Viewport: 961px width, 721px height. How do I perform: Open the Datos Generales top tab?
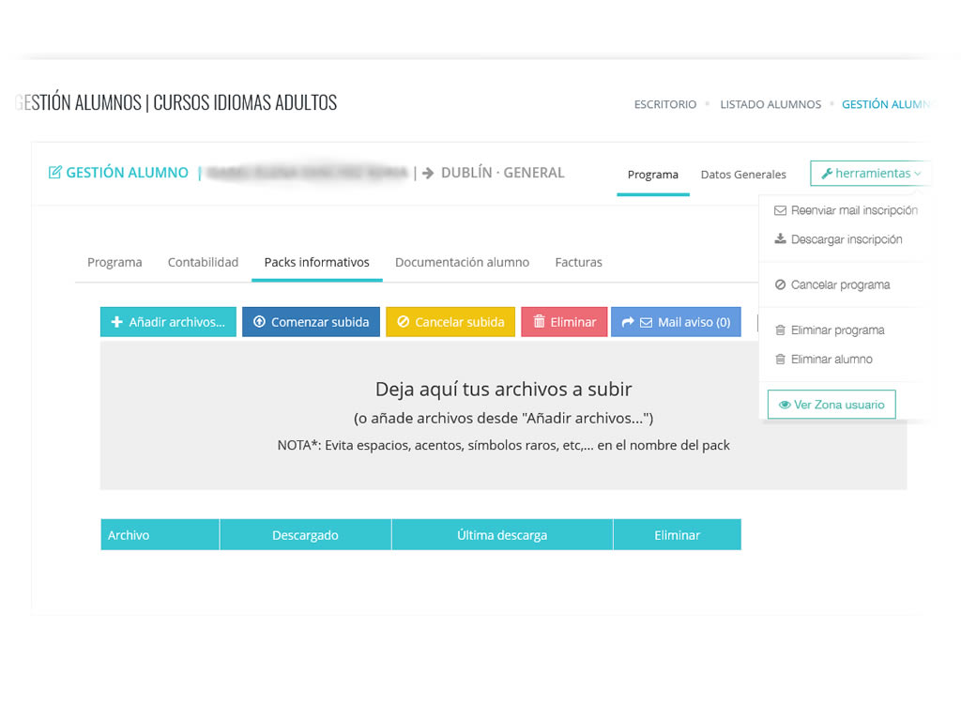[x=743, y=175]
